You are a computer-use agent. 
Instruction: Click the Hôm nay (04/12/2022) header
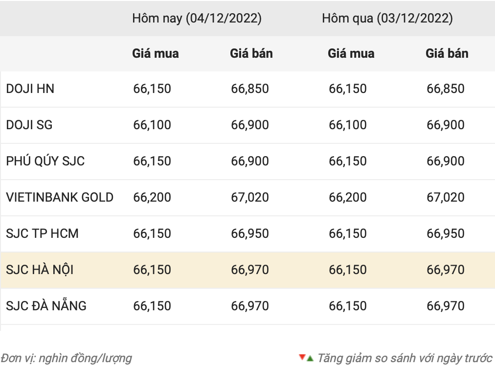pos(197,19)
